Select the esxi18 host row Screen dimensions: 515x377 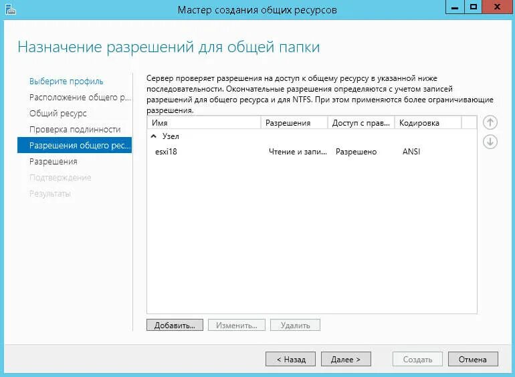click(x=312, y=152)
